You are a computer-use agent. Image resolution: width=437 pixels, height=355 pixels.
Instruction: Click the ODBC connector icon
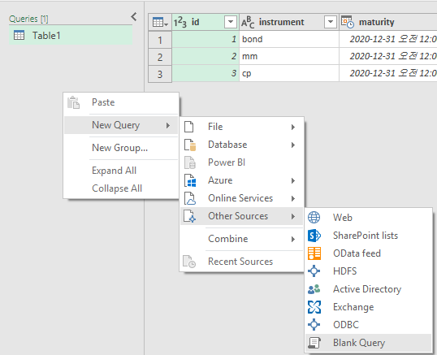coord(314,325)
